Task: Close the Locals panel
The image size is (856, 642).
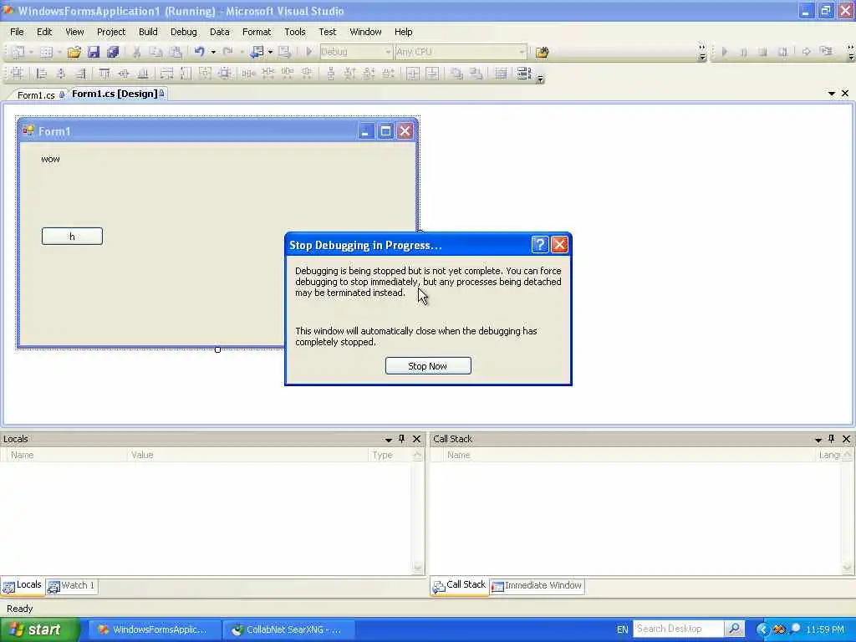Action: pyautogui.click(x=416, y=439)
